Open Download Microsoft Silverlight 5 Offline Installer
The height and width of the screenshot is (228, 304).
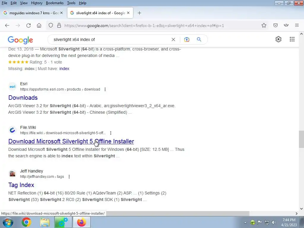(71, 141)
